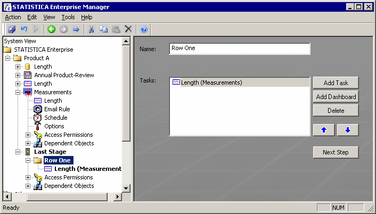The width and height of the screenshot is (376, 214).
Task: Click the STATISTICA Enterprise root folder icon
Action: click(7, 50)
